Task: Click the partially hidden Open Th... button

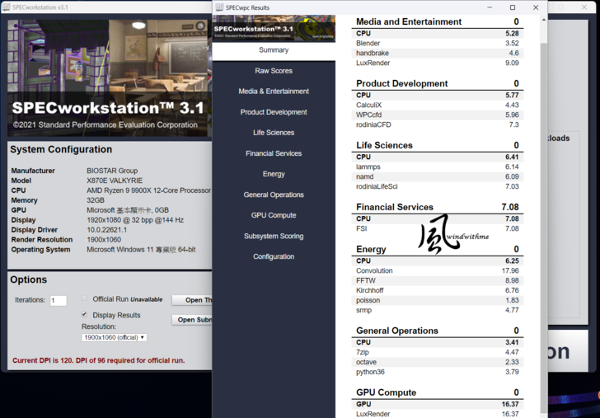Action: [x=192, y=300]
